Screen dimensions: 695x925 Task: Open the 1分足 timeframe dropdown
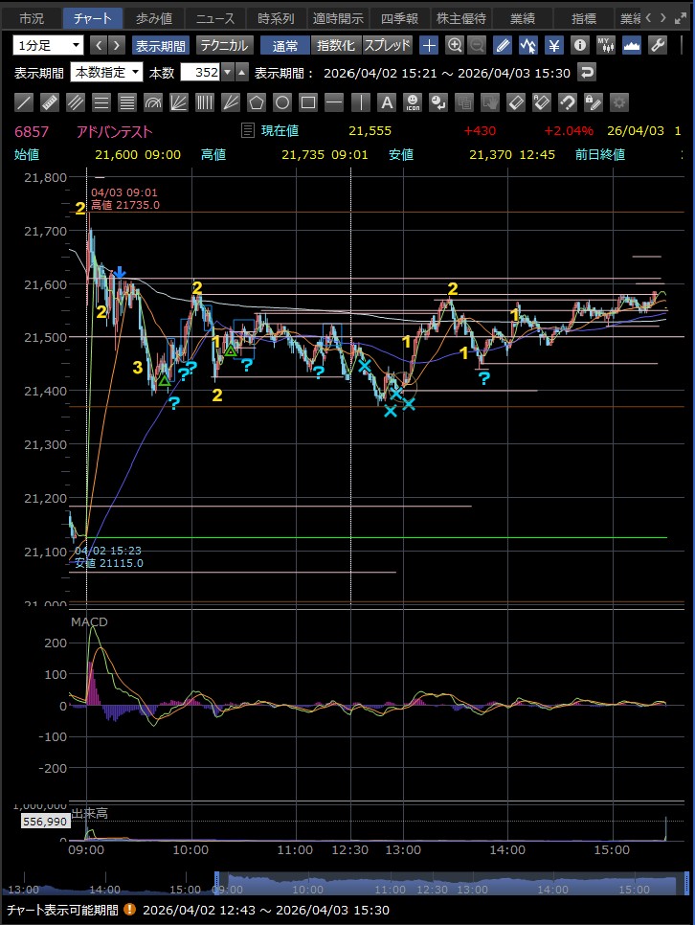[x=49, y=45]
